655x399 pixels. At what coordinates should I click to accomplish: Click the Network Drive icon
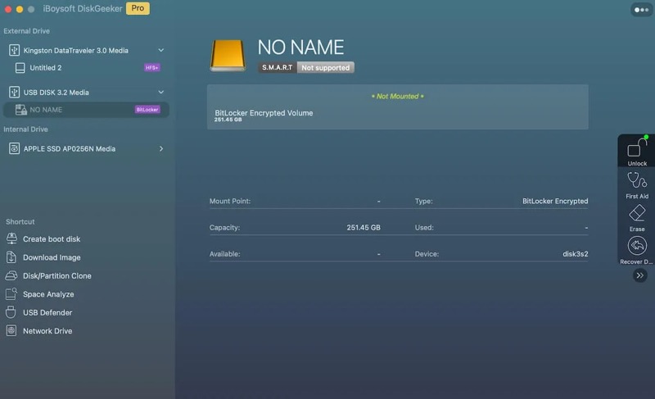[x=11, y=330]
